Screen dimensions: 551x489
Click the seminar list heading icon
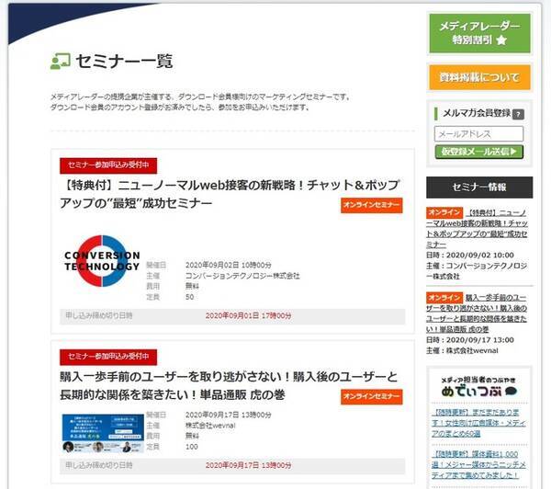(60, 62)
